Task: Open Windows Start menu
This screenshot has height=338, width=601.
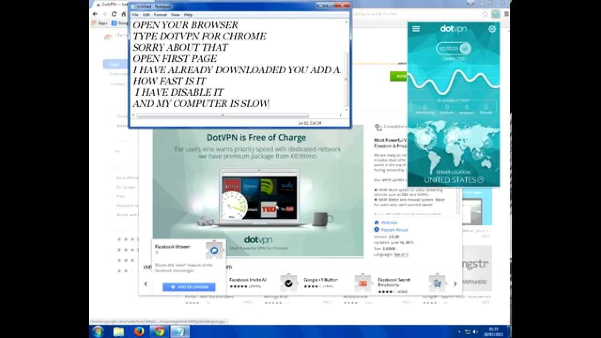Action: 99,331
